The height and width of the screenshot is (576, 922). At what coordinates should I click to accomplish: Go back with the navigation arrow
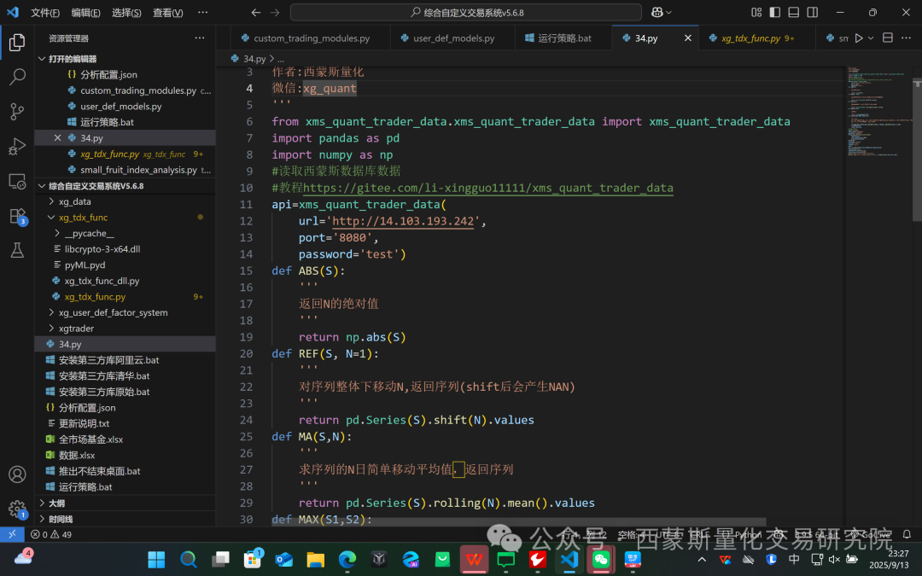coord(256,12)
